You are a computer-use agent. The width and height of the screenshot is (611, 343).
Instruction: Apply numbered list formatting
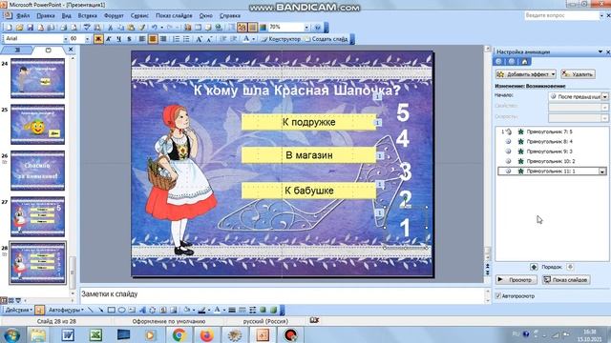tap(176, 39)
